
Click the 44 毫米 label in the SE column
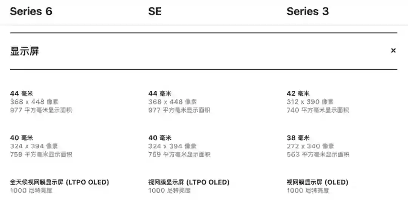[160, 93]
